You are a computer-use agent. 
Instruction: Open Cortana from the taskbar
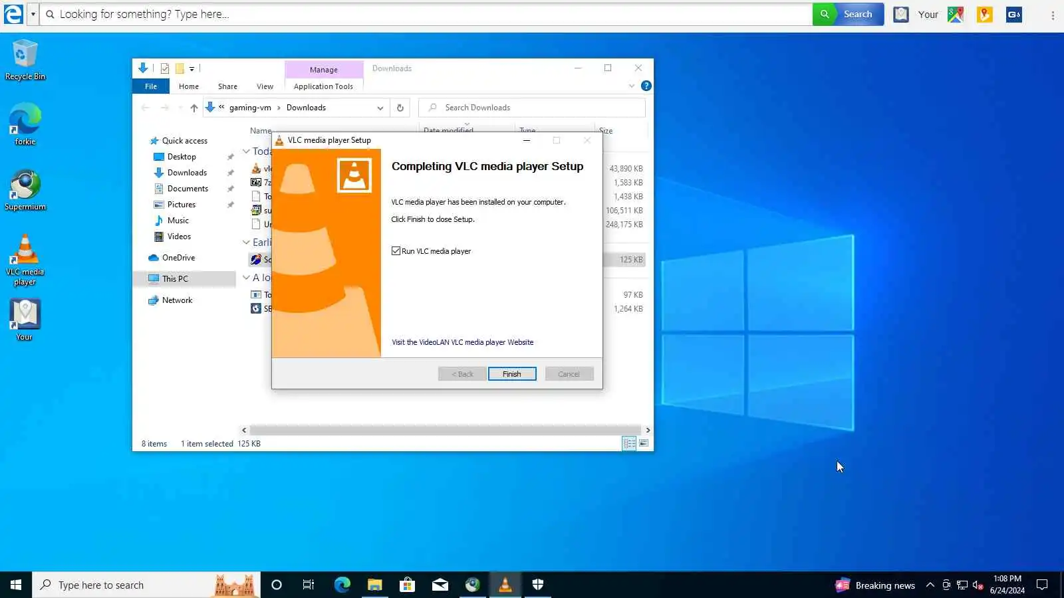[277, 585]
